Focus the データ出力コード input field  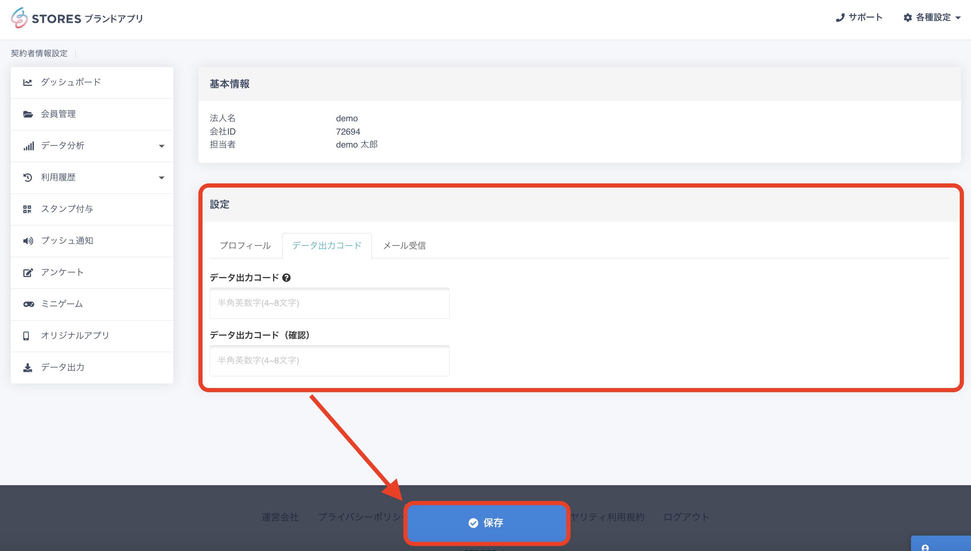click(329, 303)
